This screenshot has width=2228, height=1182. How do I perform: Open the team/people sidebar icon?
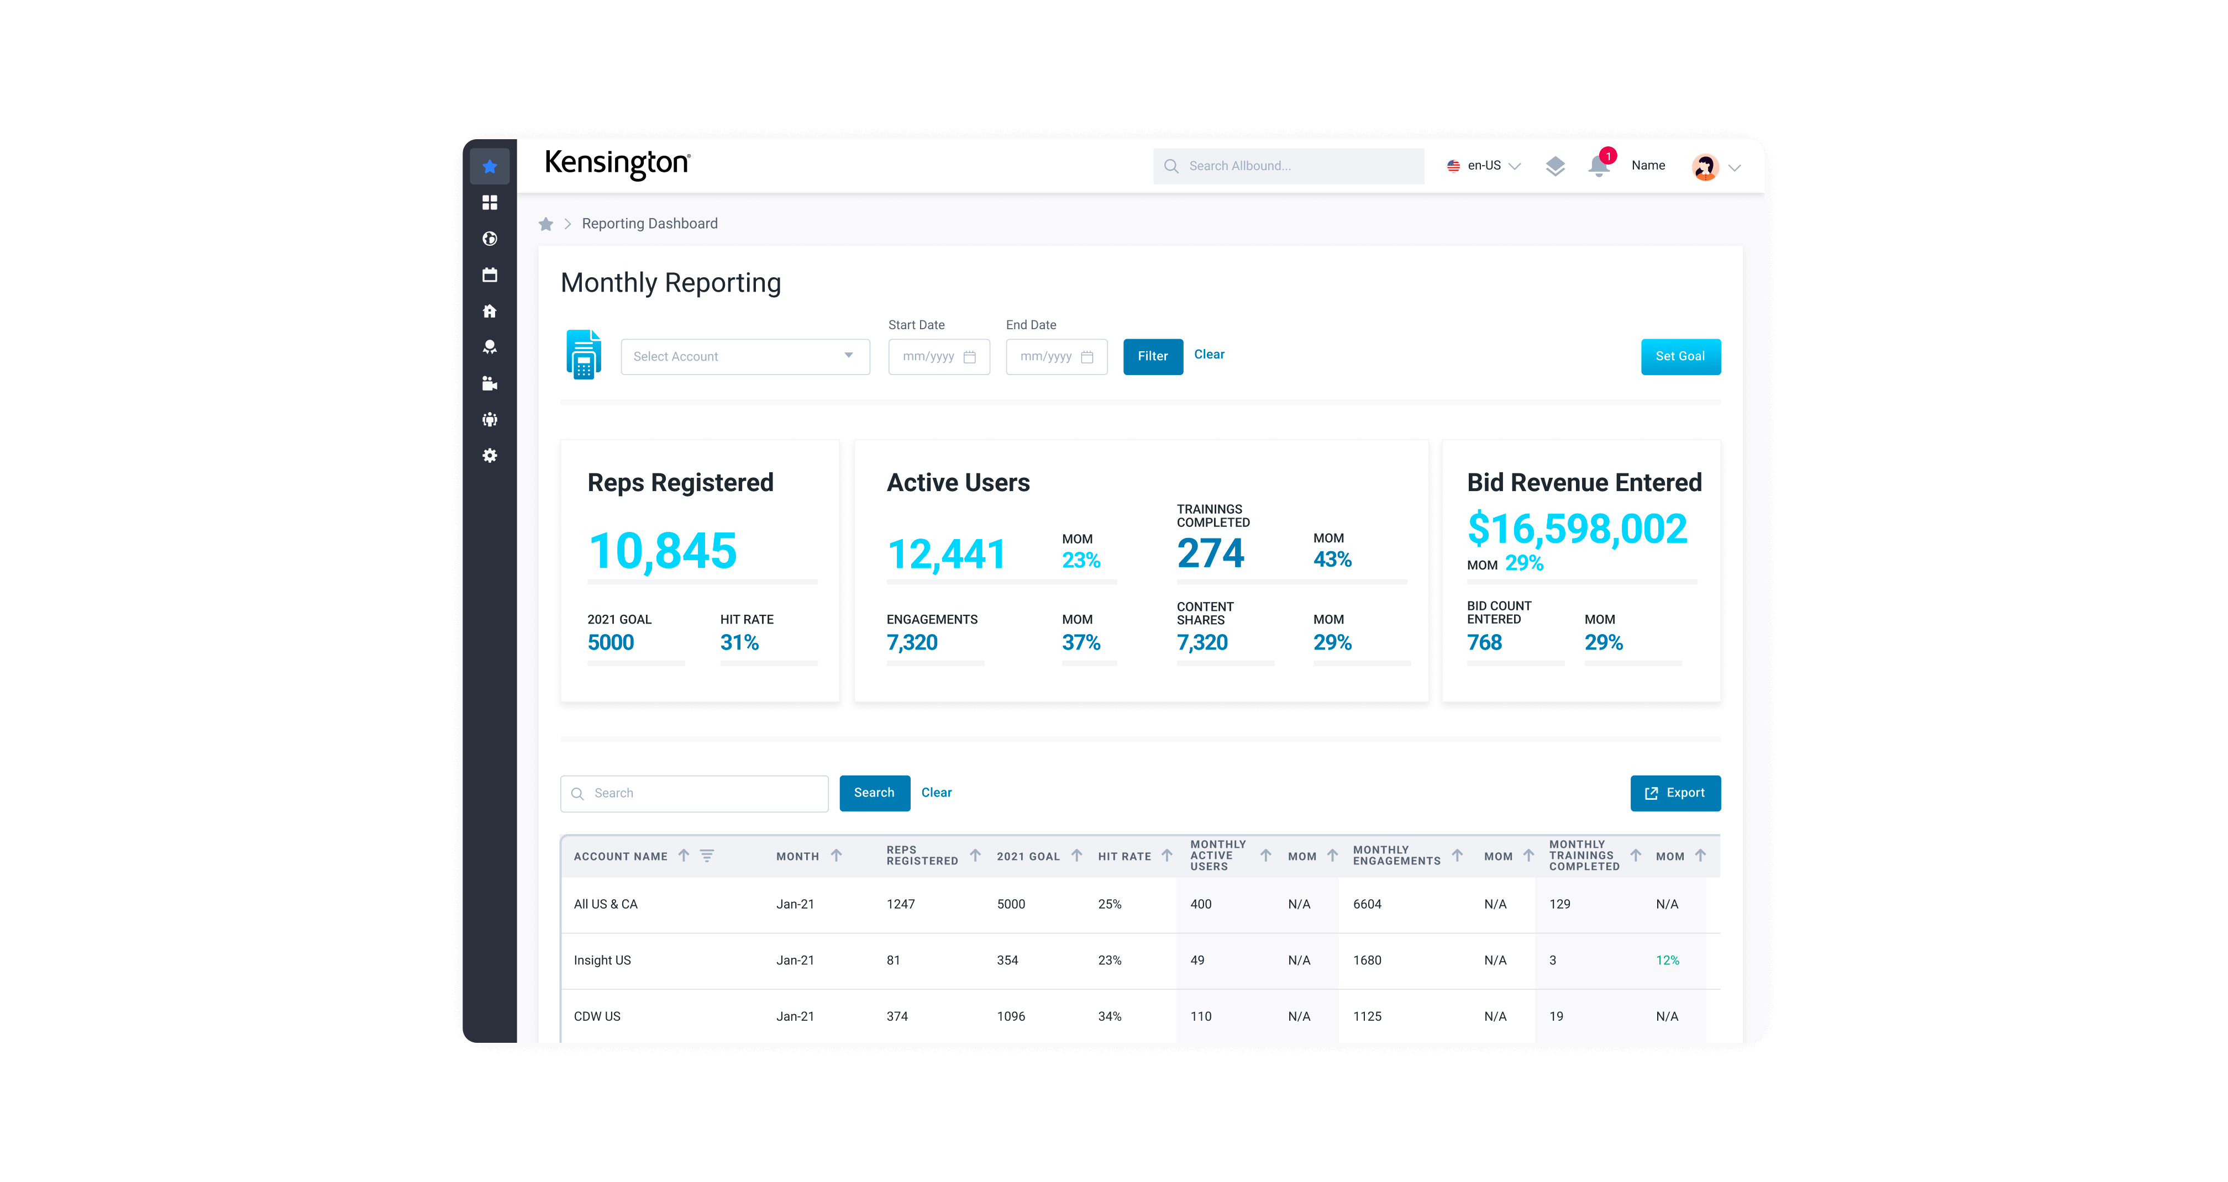click(x=490, y=419)
